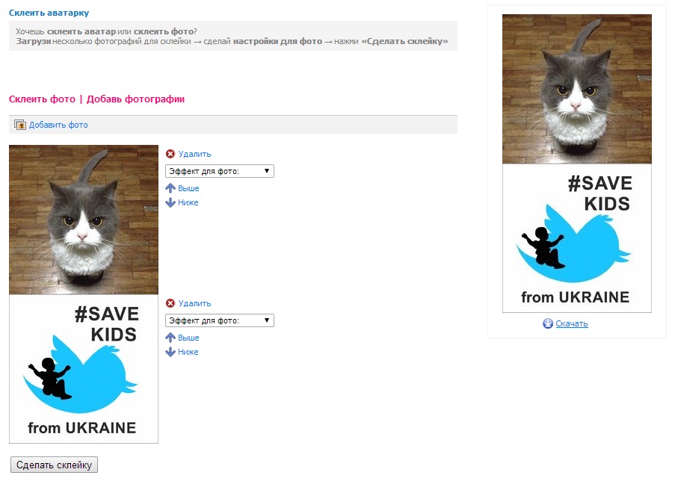Click the Скачать download link

click(572, 323)
